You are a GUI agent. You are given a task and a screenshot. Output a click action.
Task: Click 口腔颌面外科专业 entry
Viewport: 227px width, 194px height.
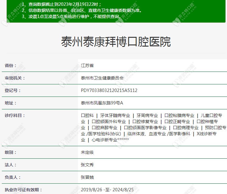tap(109, 122)
